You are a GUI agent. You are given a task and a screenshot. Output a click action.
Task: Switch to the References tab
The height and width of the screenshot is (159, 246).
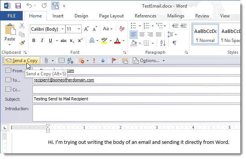(x=145, y=16)
